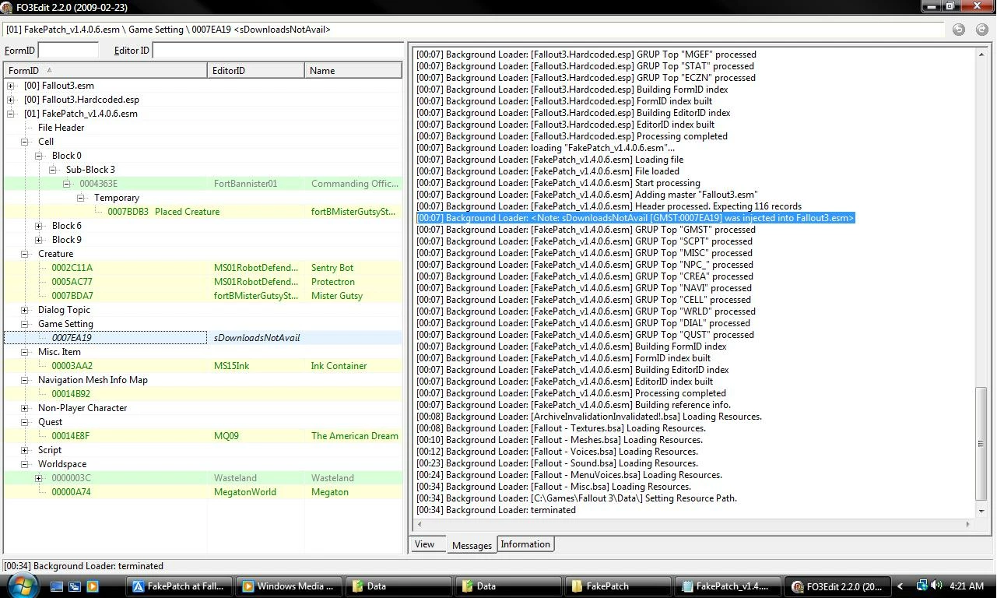Switch to the Information tab
997x598 pixels.
pyautogui.click(x=525, y=544)
